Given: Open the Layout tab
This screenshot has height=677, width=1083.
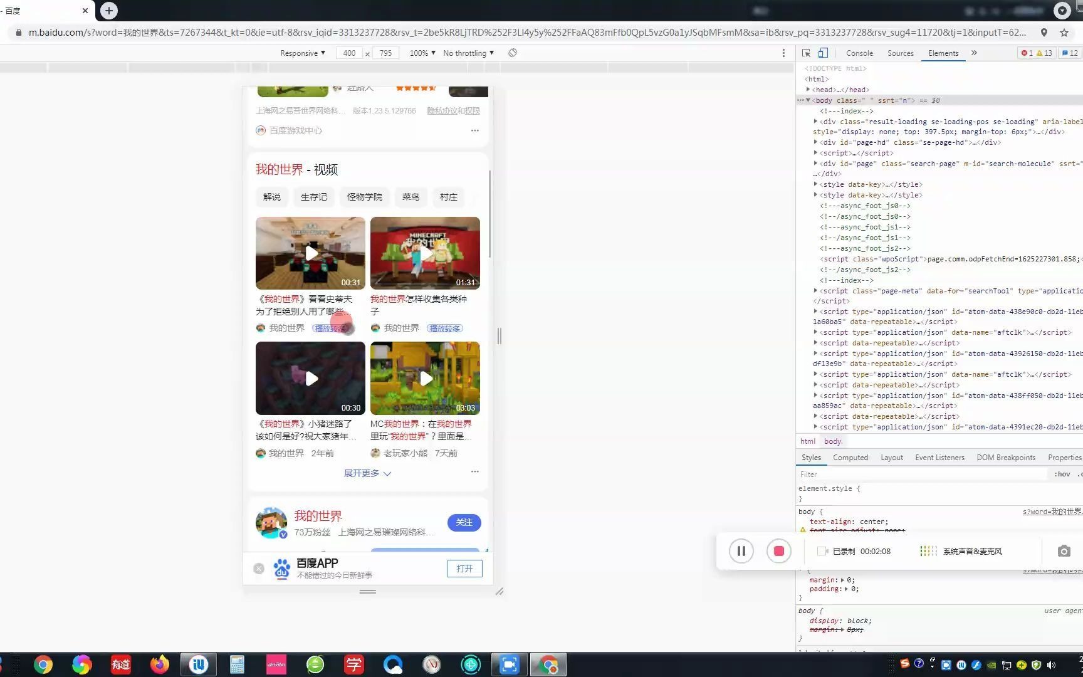Looking at the screenshot, I should coord(891,458).
